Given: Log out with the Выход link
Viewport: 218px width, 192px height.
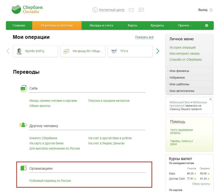Looking at the screenshot, I should pos(203,10).
